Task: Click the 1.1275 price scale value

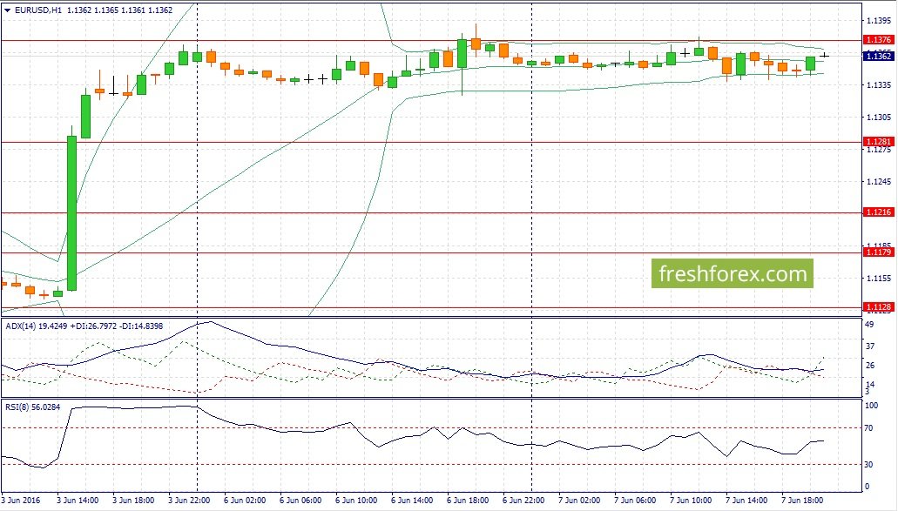Action: (879, 150)
